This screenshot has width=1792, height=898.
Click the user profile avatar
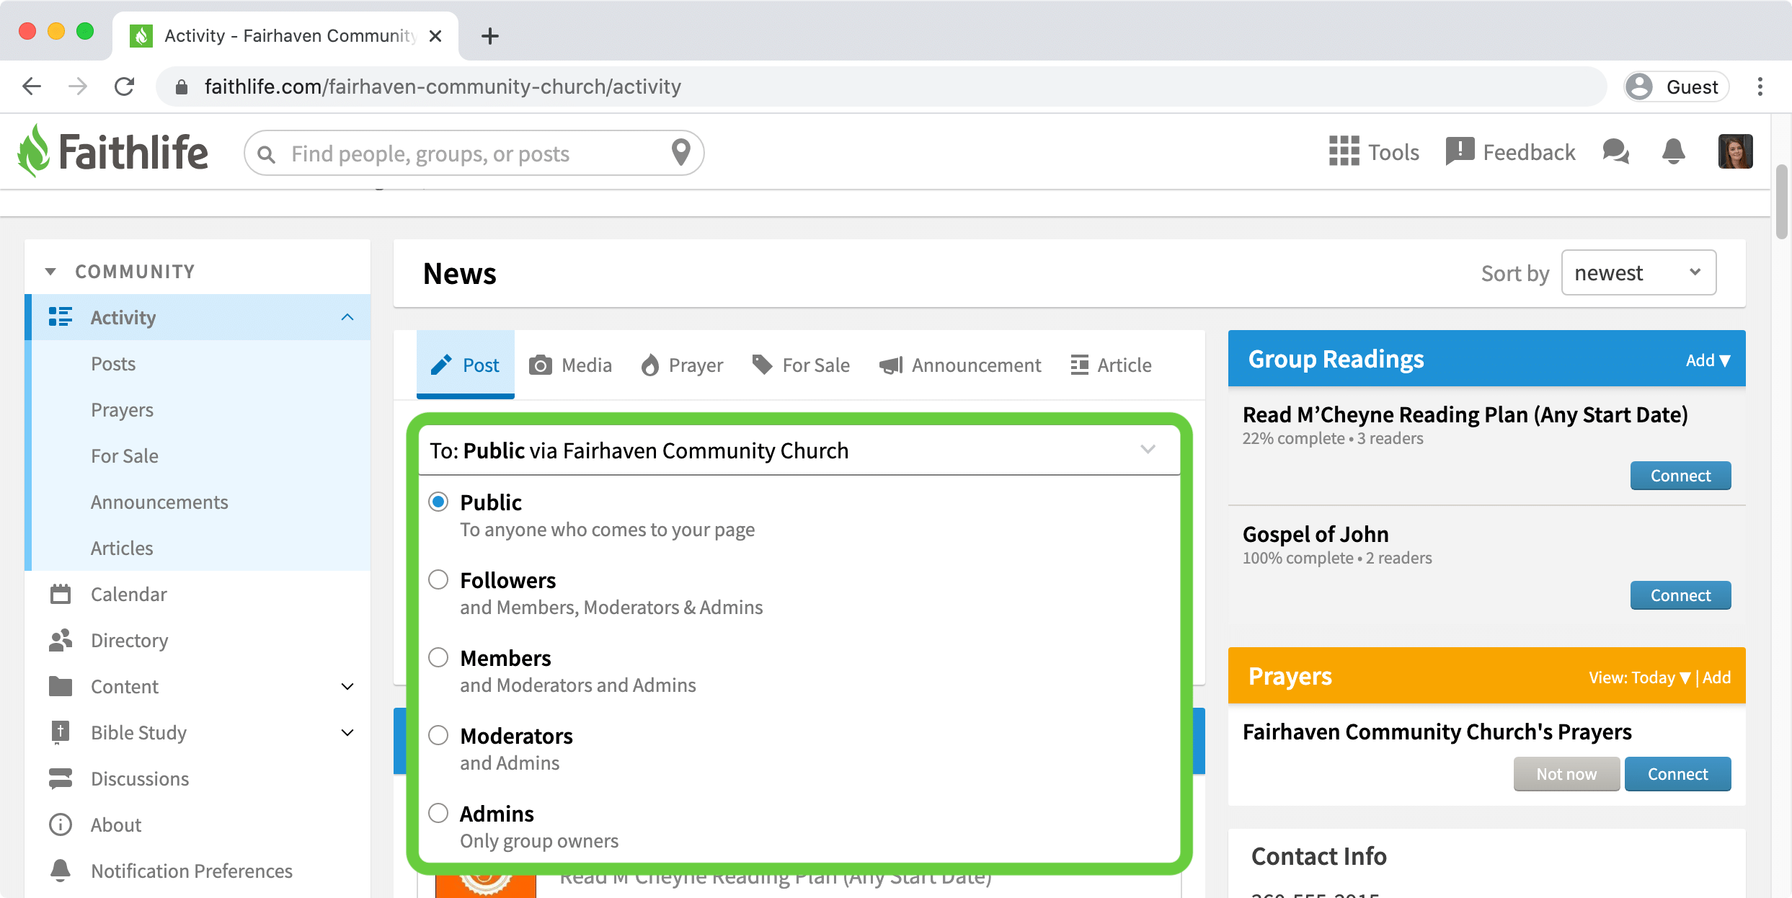pyautogui.click(x=1735, y=151)
